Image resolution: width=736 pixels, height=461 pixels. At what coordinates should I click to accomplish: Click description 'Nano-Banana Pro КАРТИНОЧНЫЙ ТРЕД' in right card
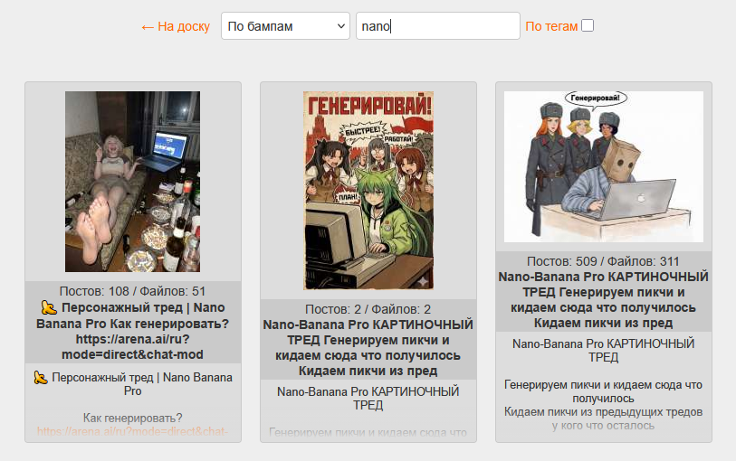[x=604, y=351]
